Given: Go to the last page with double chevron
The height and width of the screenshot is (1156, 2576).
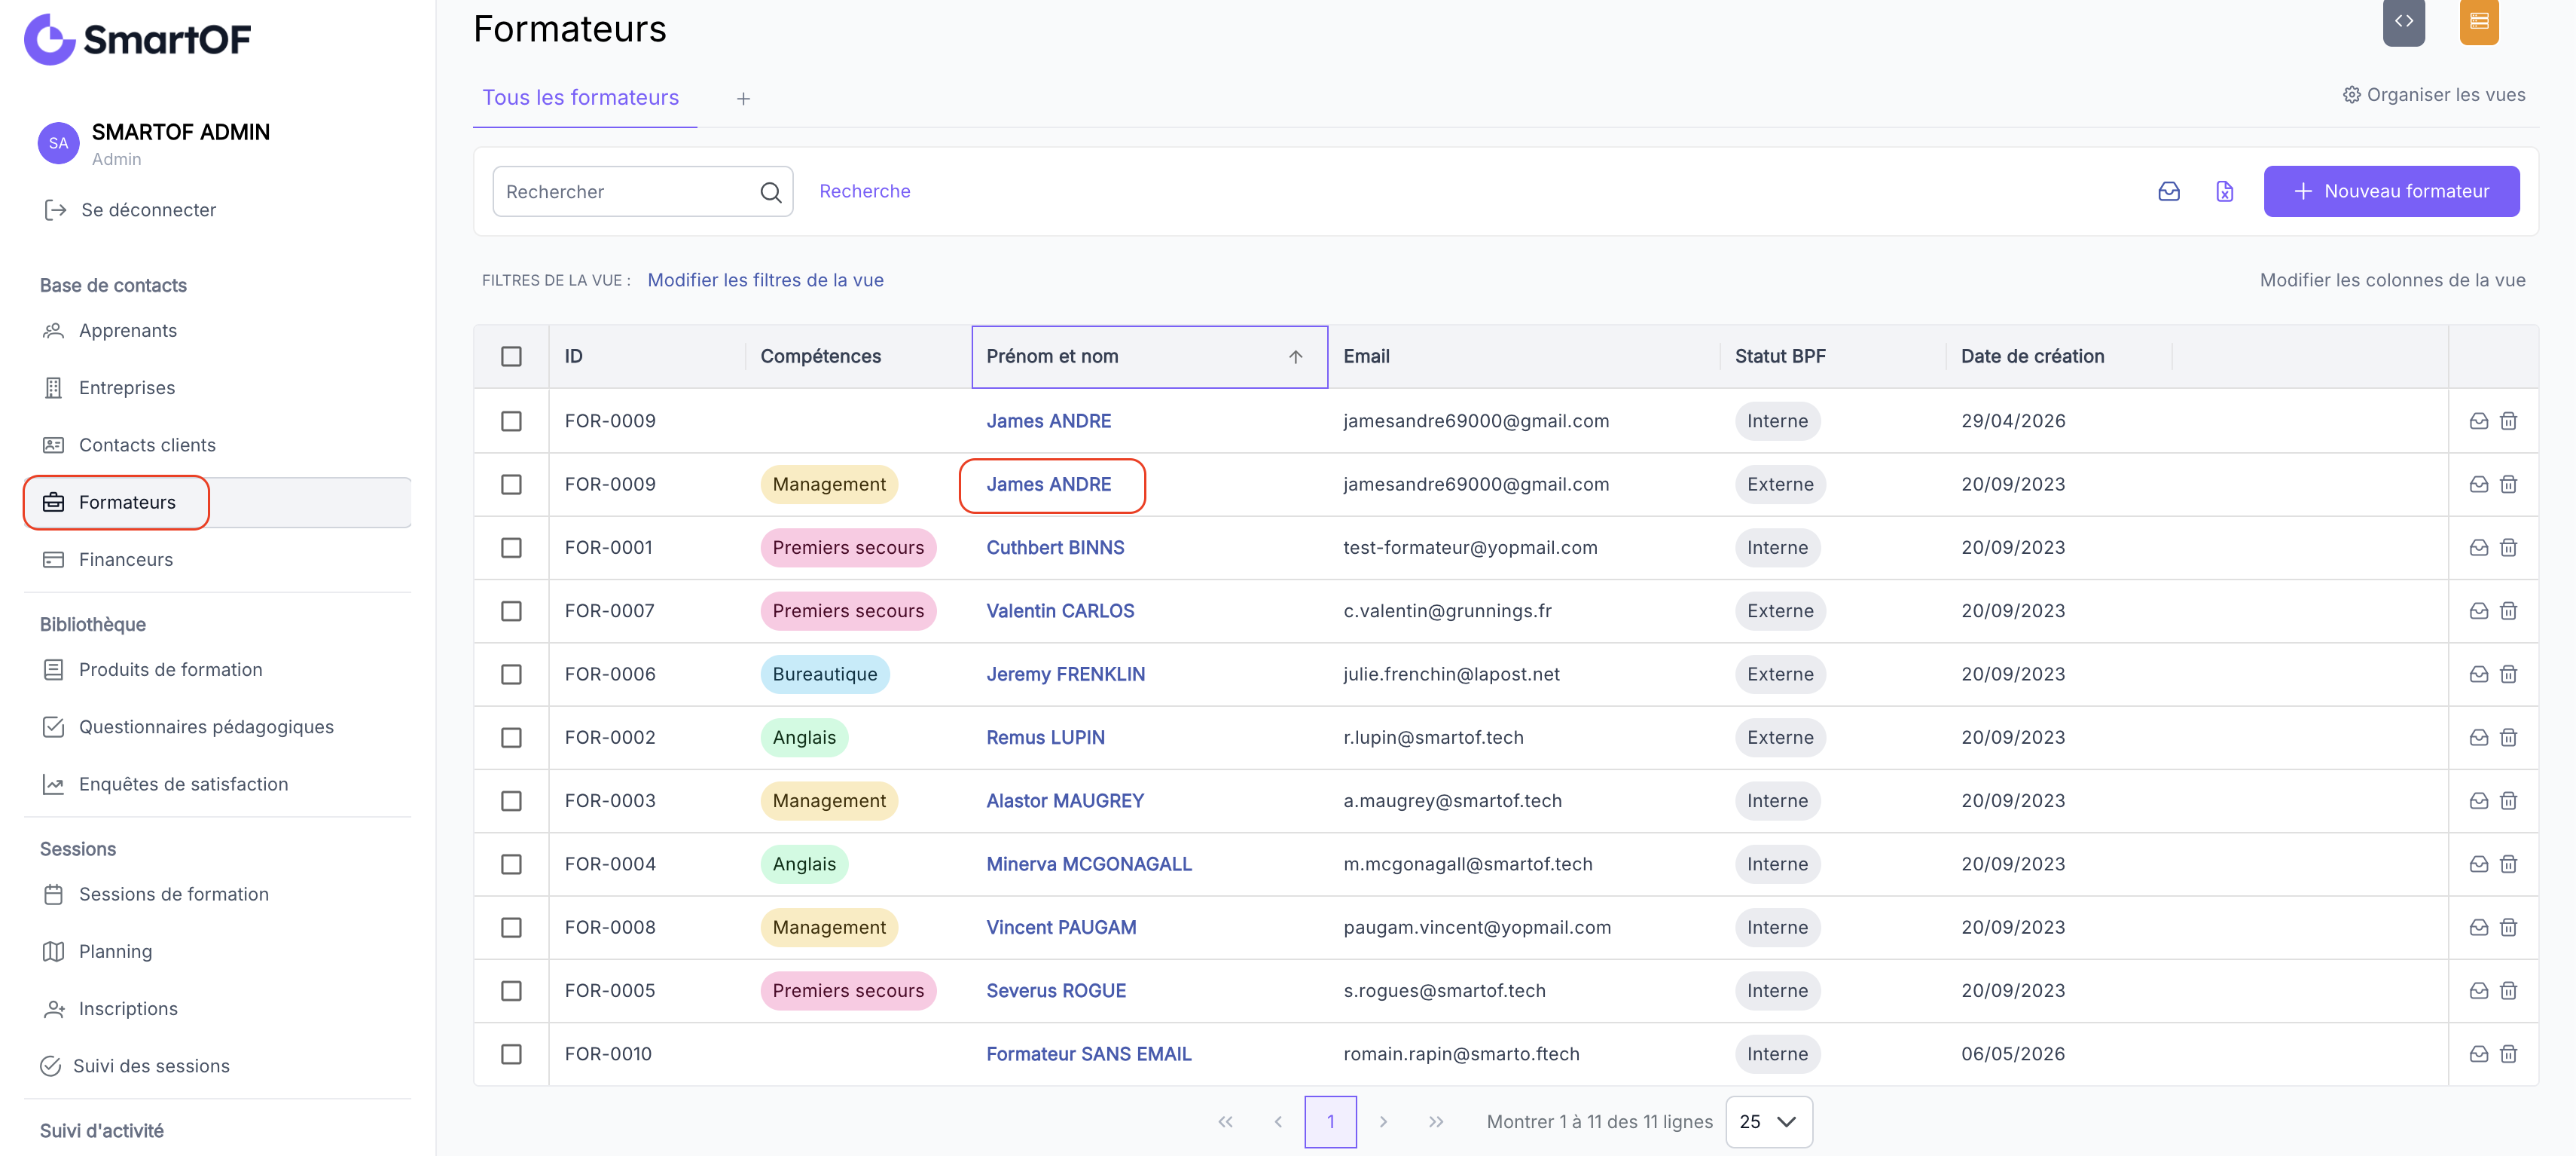Looking at the screenshot, I should tap(1435, 1122).
